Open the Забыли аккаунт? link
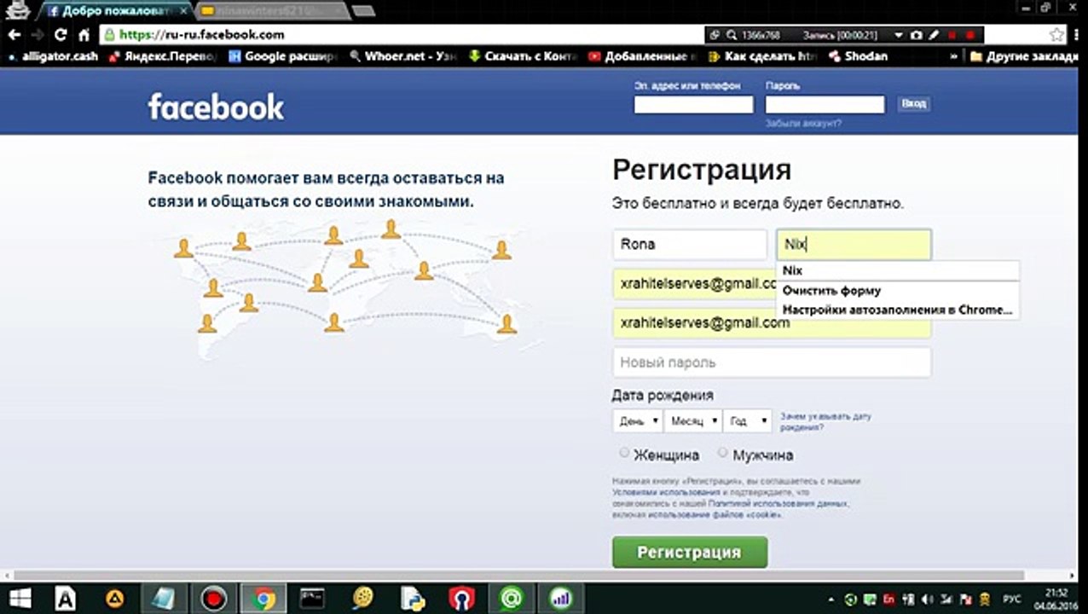This screenshot has height=614, width=1088. (x=803, y=124)
